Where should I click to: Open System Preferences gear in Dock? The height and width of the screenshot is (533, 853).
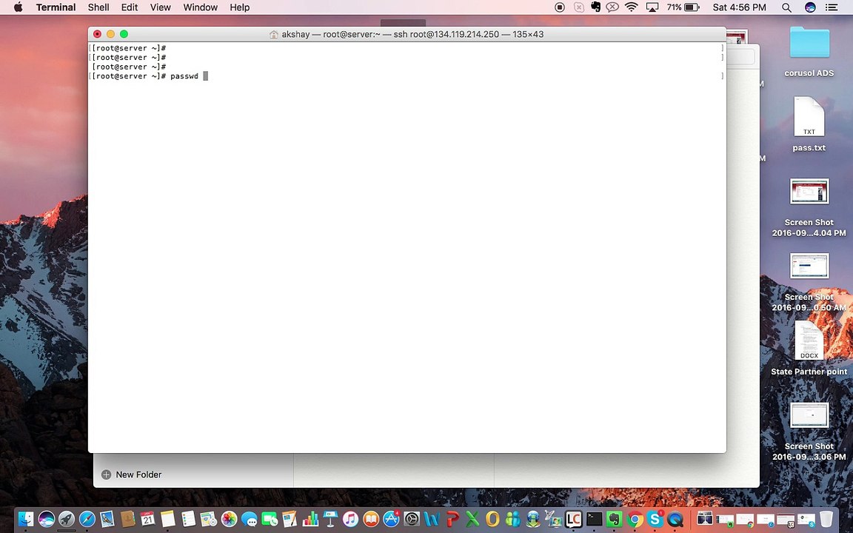coord(411,519)
